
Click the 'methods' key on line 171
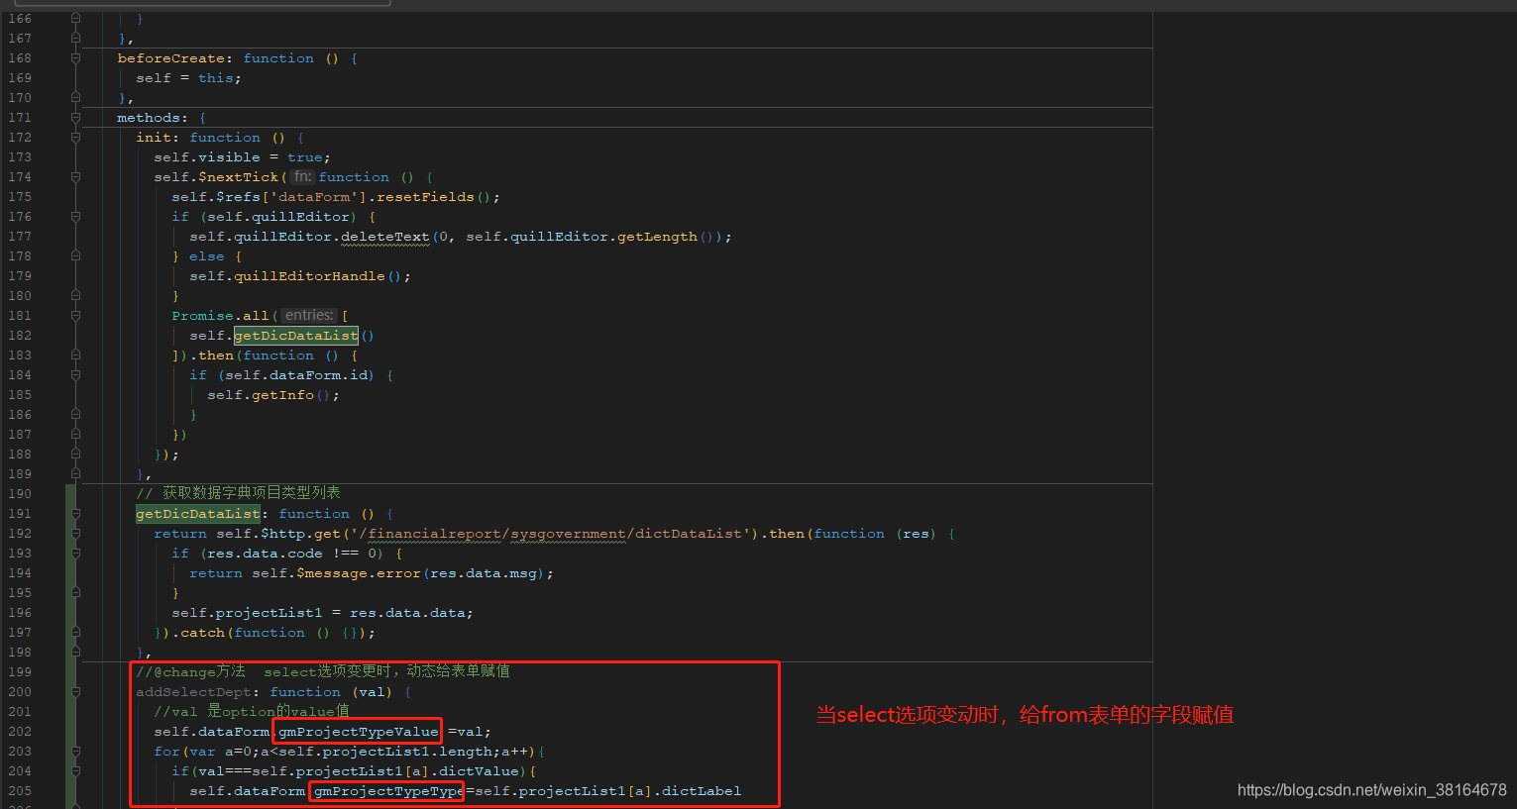coord(149,118)
